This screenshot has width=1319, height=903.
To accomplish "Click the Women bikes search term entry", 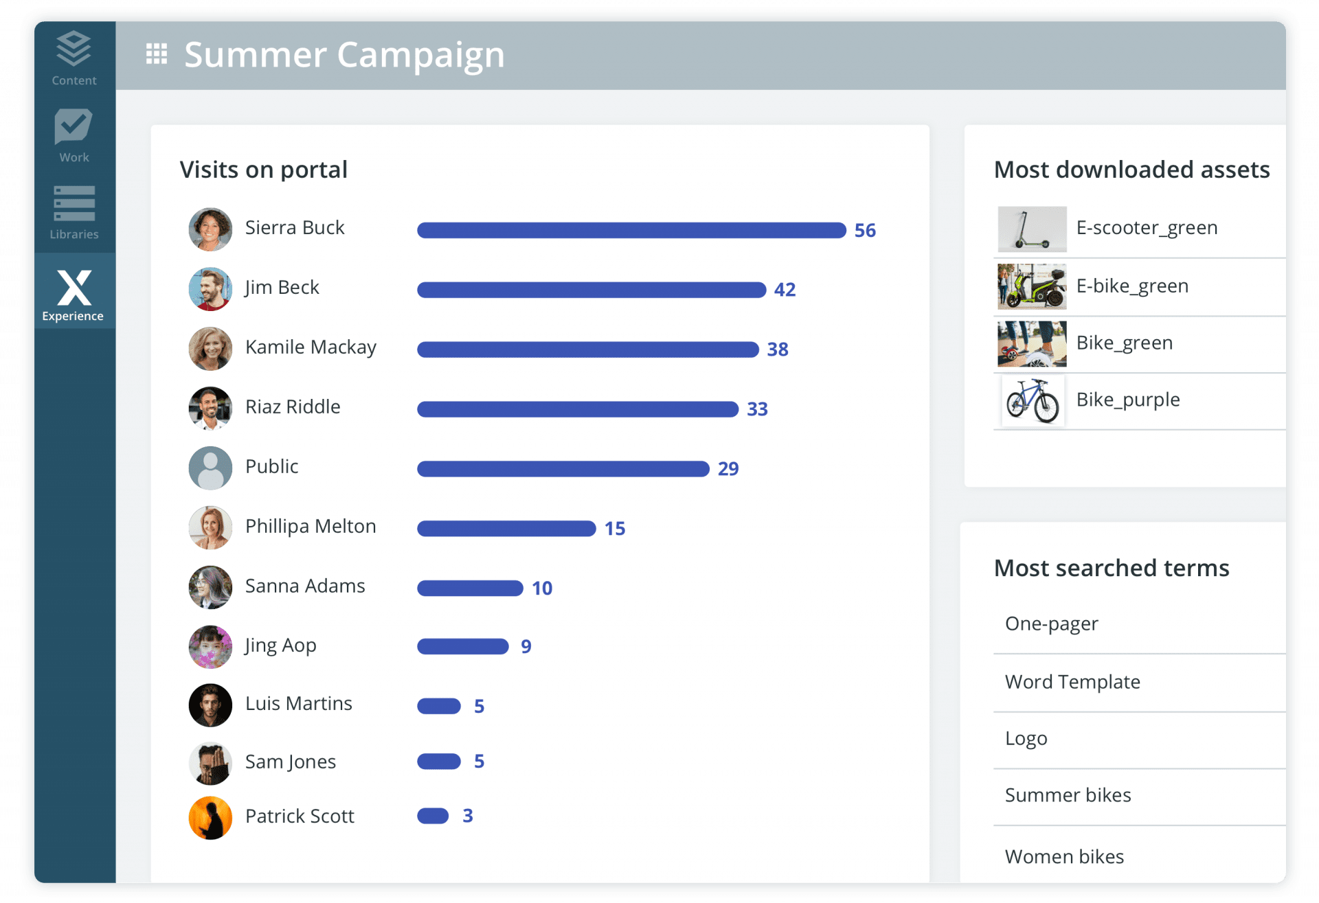I will 1064,856.
